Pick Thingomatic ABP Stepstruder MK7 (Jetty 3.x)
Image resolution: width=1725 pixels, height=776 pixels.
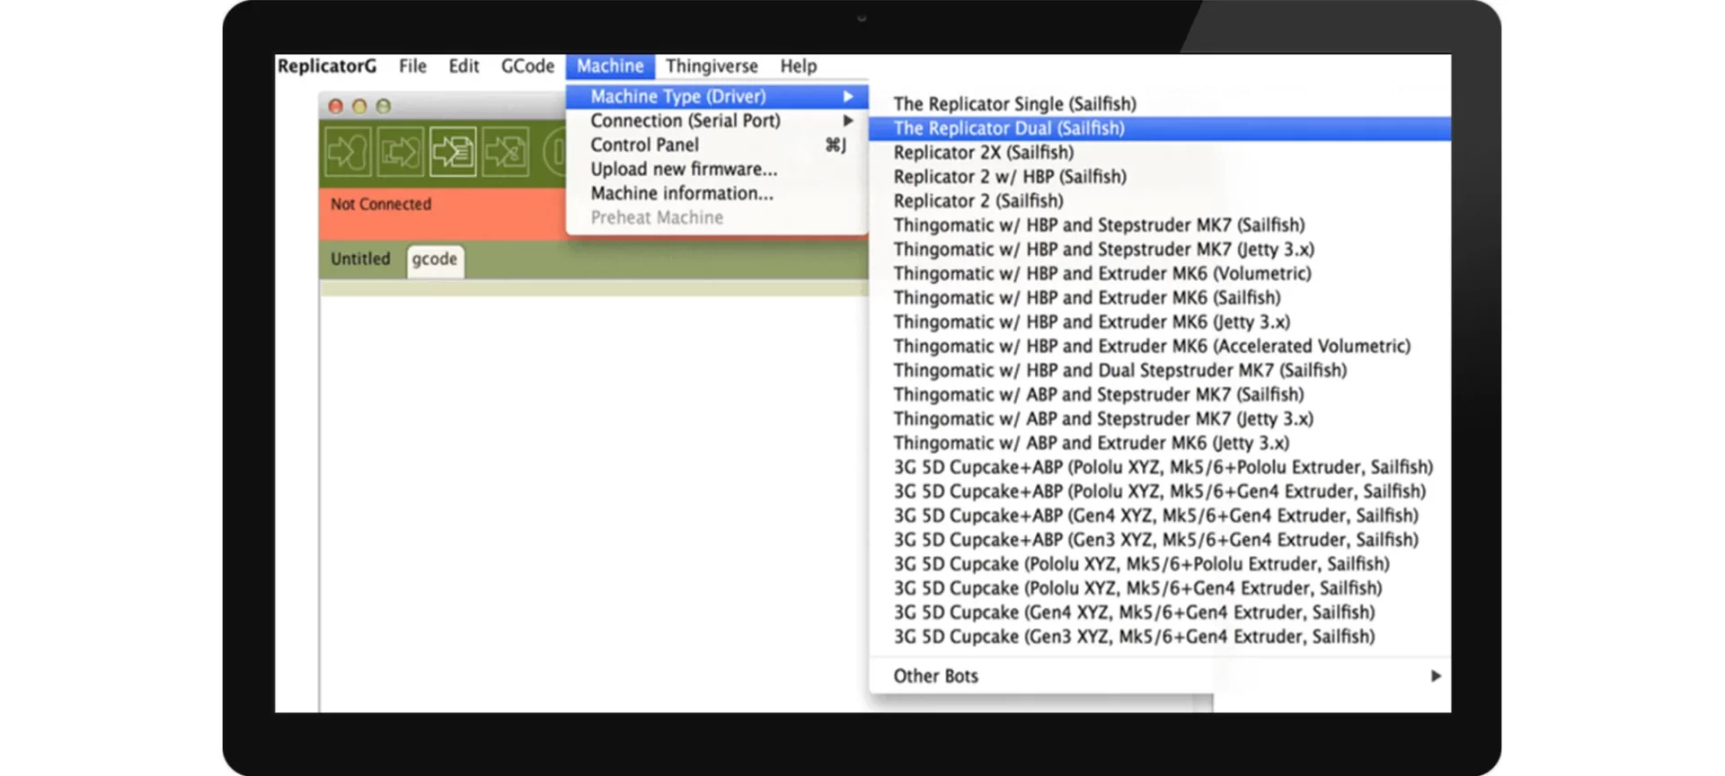[x=1160, y=419]
